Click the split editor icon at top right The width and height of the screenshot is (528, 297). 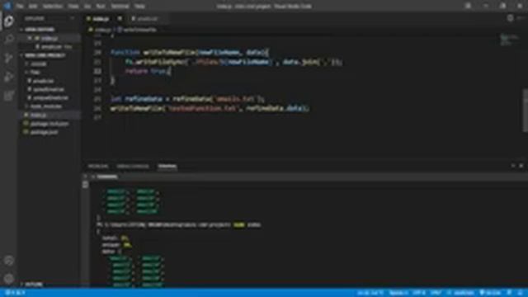point(510,18)
